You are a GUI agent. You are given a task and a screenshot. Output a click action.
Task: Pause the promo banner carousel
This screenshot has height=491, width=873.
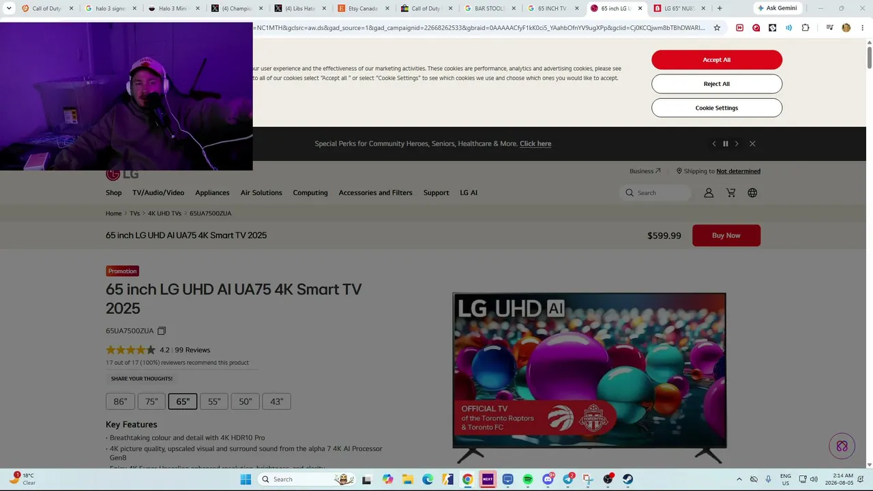click(x=725, y=144)
